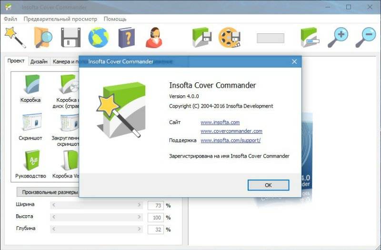Select the Коробка box template

point(30,89)
